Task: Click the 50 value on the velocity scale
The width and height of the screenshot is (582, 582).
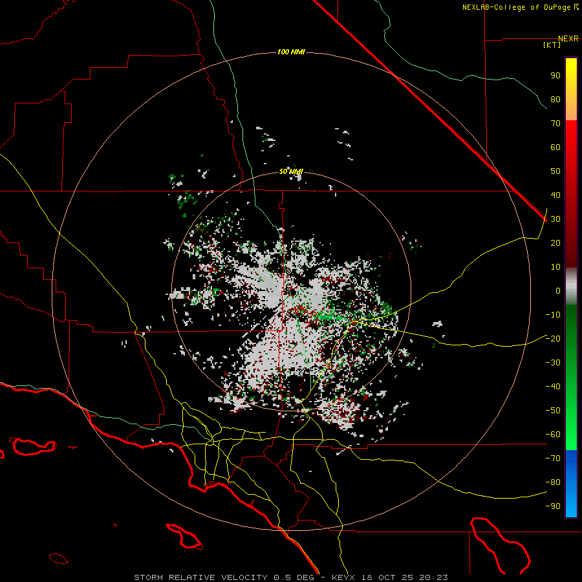Action: pos(555,171)
